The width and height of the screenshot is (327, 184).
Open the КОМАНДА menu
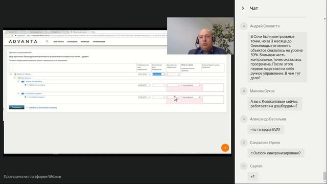pyautogui.click(x=85, y=42)
